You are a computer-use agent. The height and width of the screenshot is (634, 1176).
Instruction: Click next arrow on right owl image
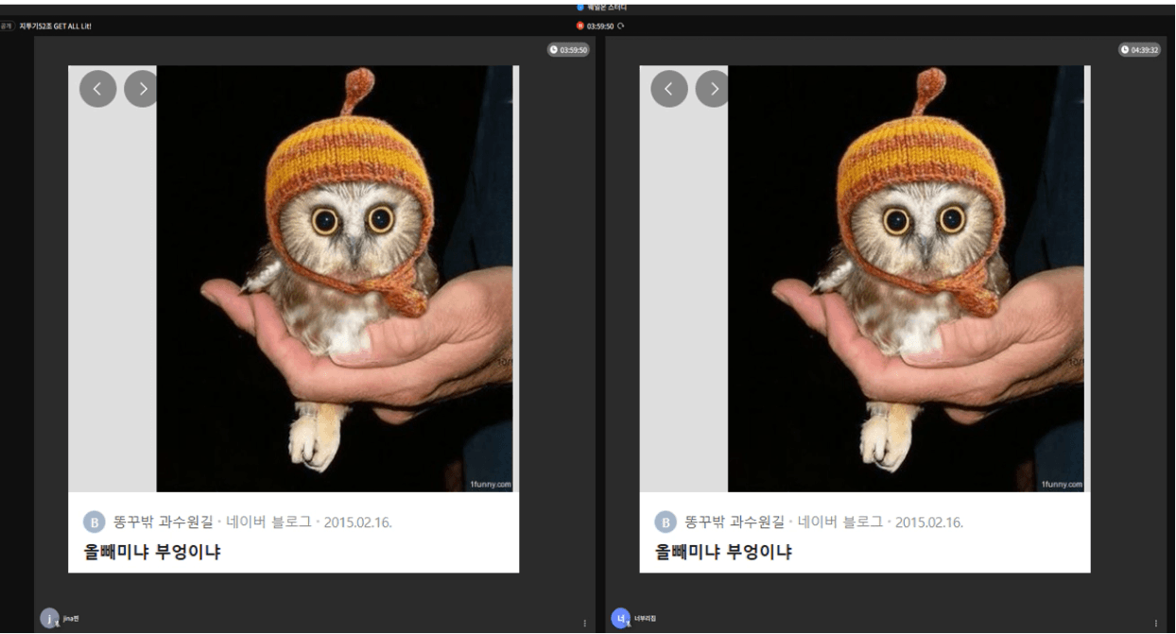pyautogui.click(x=713, y=89)
